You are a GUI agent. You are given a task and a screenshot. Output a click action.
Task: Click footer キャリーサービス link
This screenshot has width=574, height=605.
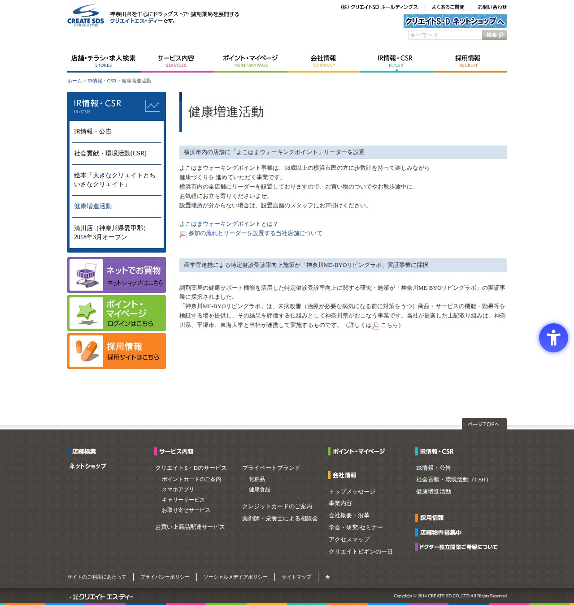click(x=183, y=500)
